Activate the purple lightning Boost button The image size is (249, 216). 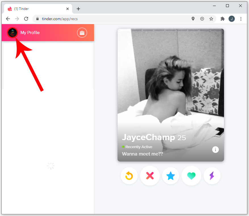tap(212, 176)
